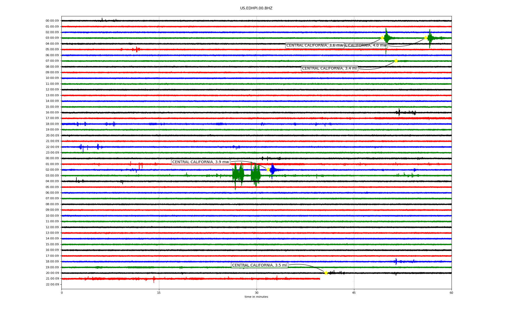513x321 pixels.
Task: Select the CENTRAL CALIFORNIA, 3.9 mw annotation box
Action: pyautogui.click(x=201, y=162)
